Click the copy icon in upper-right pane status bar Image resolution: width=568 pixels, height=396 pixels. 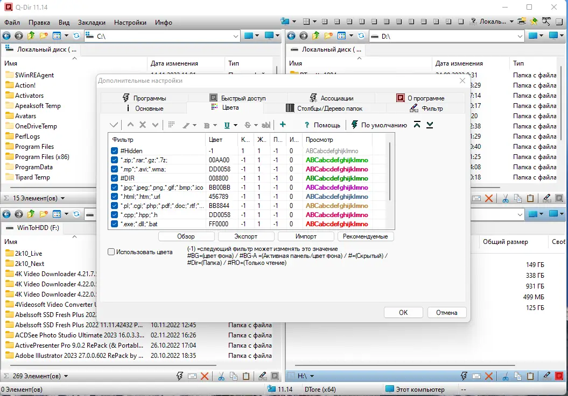coord(518,198)
